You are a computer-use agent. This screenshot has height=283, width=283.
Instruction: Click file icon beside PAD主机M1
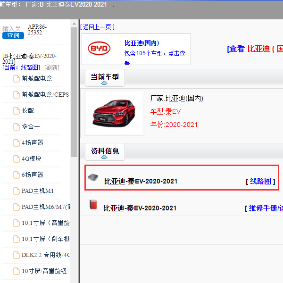click(x=17, y=191)
